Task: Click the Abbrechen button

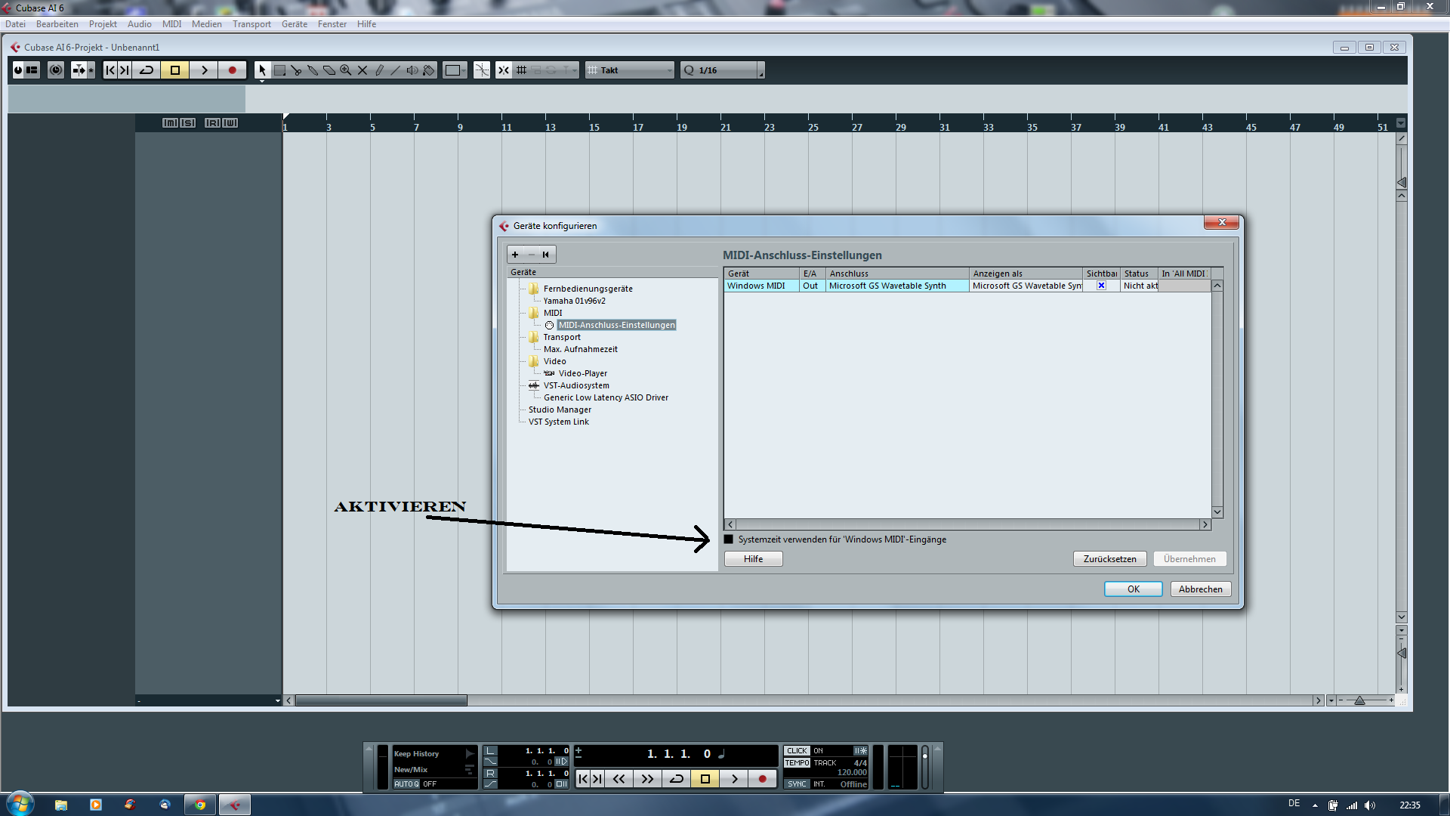Action: [x=1200, y=589]
